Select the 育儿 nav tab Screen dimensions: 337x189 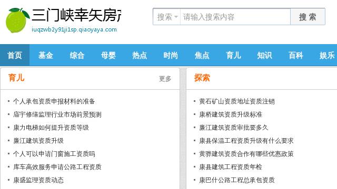point(233,55)
